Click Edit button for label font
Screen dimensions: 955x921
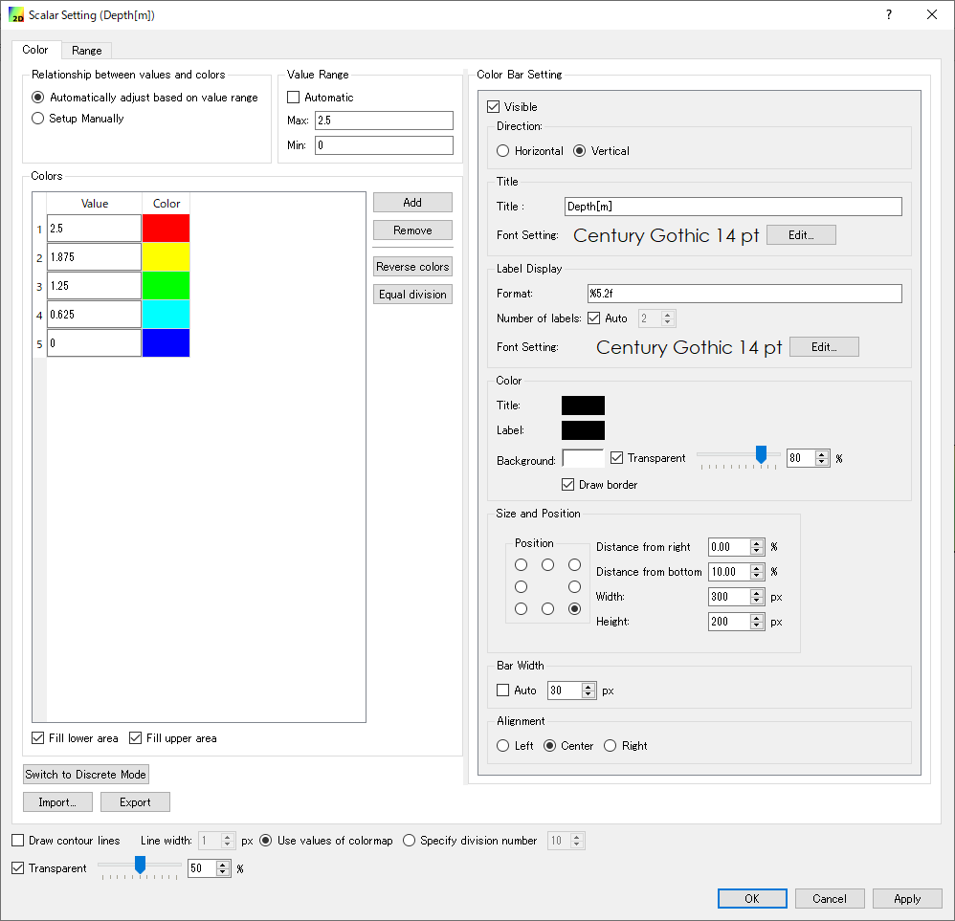[824, 347]
